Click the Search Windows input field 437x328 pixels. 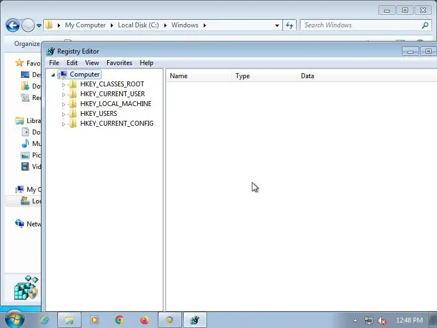pos(361,25)
